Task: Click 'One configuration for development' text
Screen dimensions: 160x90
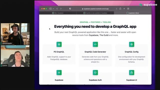Action: point(131,59)
